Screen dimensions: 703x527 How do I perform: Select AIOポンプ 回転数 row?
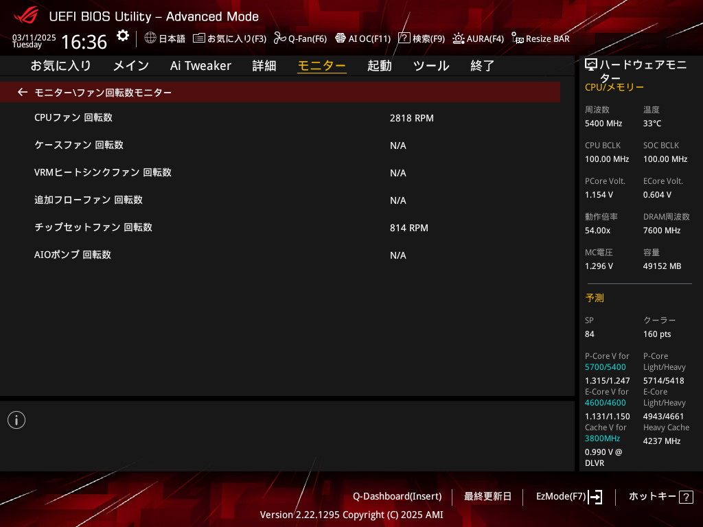(x=280, y=255)
